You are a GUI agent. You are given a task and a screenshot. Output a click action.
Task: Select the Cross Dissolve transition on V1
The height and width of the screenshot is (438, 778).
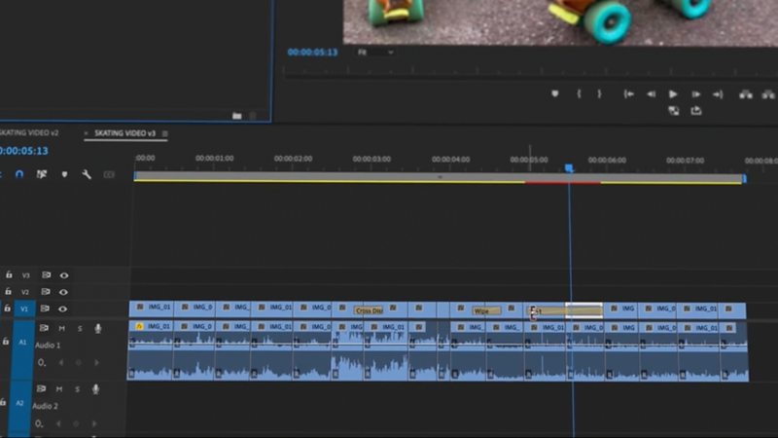pos(370,310)
